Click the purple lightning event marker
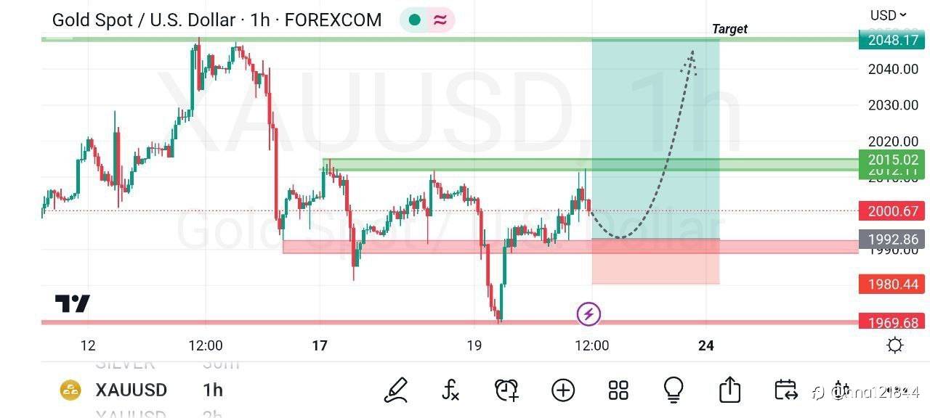930x418 pixels. (589, 314)
